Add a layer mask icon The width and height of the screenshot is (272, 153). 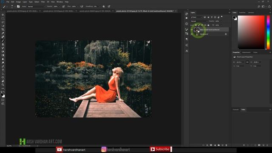point(211,145)
